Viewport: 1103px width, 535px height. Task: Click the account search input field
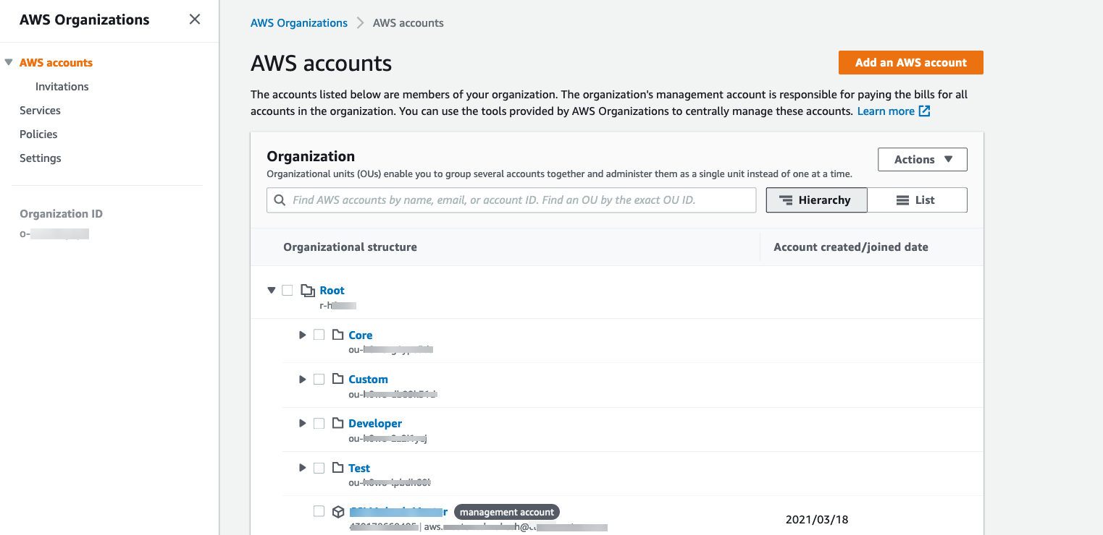click(x=511, y=200)
